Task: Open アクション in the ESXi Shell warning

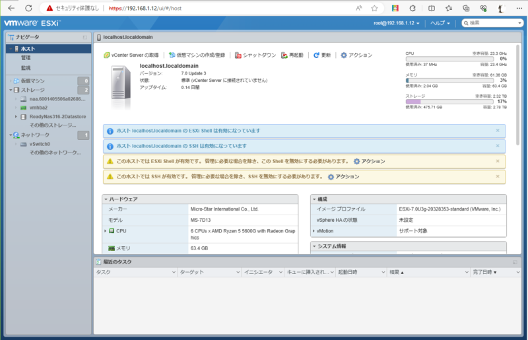Action: (x=370, y=161)
